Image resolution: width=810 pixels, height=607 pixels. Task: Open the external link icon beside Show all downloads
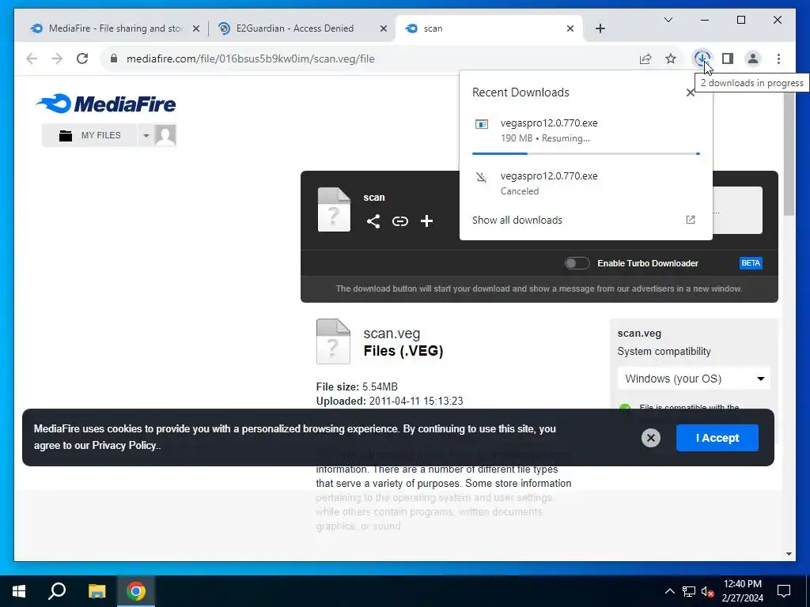click(690, 220)
